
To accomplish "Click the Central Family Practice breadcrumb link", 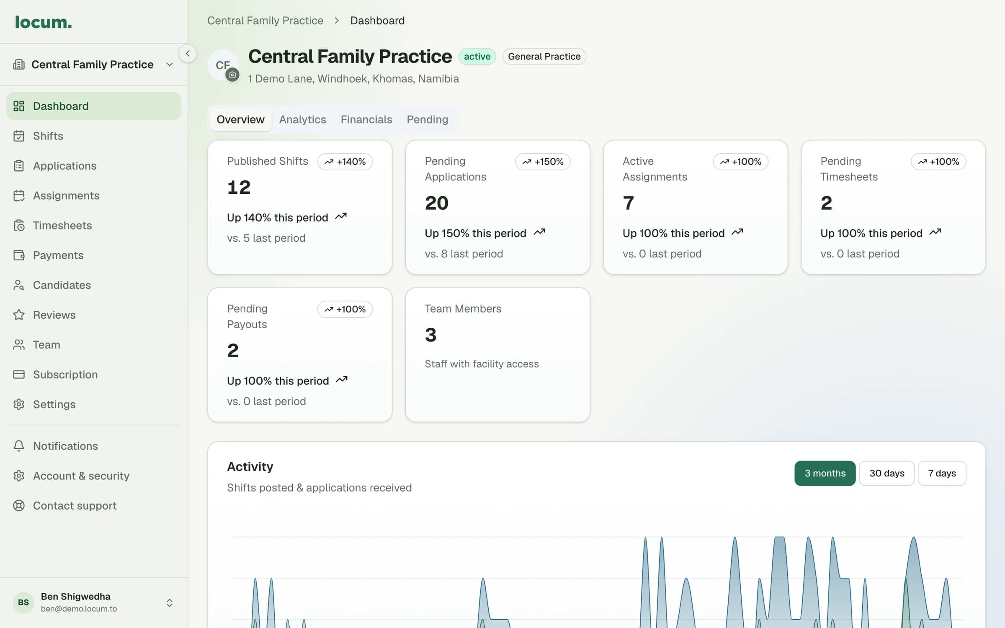I will click(265, 21).
